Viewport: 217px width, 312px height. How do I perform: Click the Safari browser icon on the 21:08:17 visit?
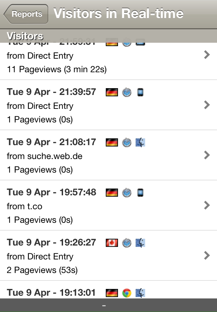127,142
